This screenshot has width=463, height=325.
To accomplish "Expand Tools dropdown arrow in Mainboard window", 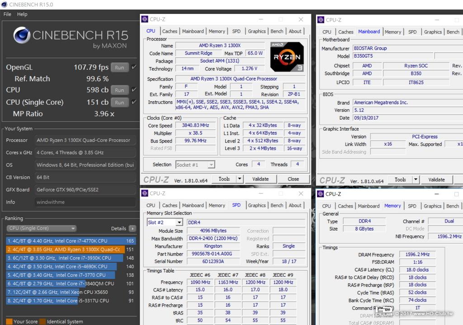I will tap(416, 179).
